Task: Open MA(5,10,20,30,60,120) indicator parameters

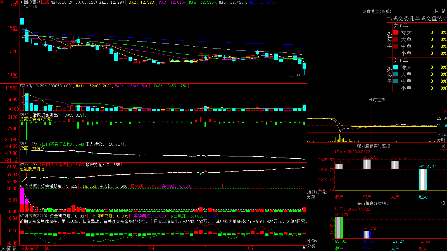Action: coord(74,2)
